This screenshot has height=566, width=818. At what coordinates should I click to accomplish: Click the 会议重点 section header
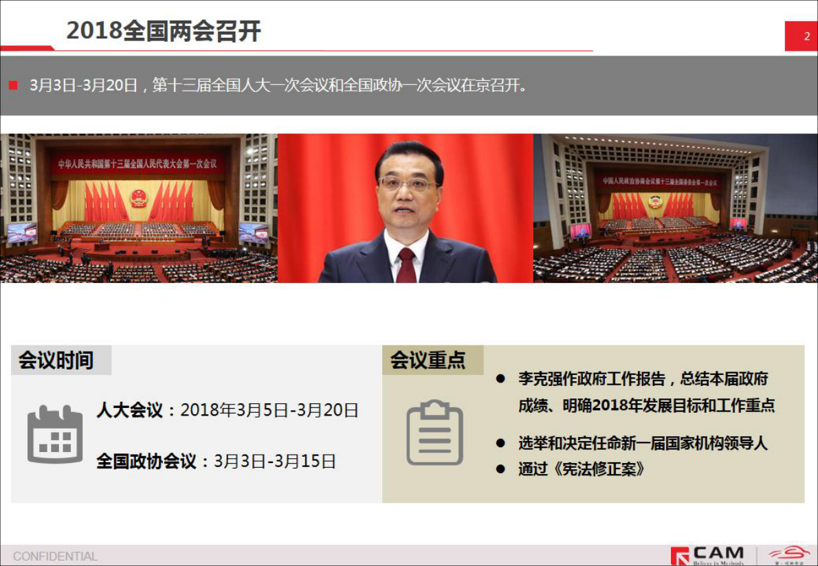(428, 360)
